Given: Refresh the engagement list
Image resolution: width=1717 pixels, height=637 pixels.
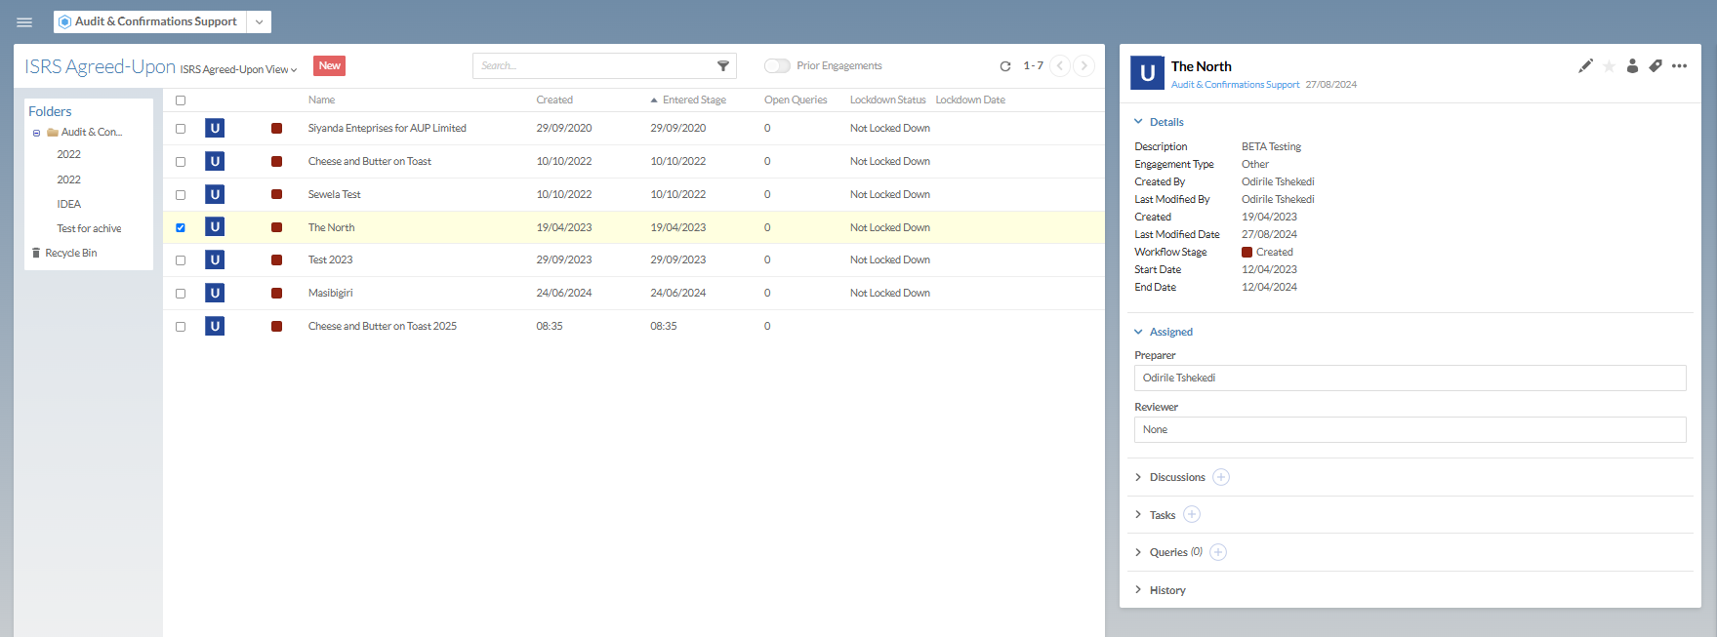Looking at the screenshot, I should 1005,66.
